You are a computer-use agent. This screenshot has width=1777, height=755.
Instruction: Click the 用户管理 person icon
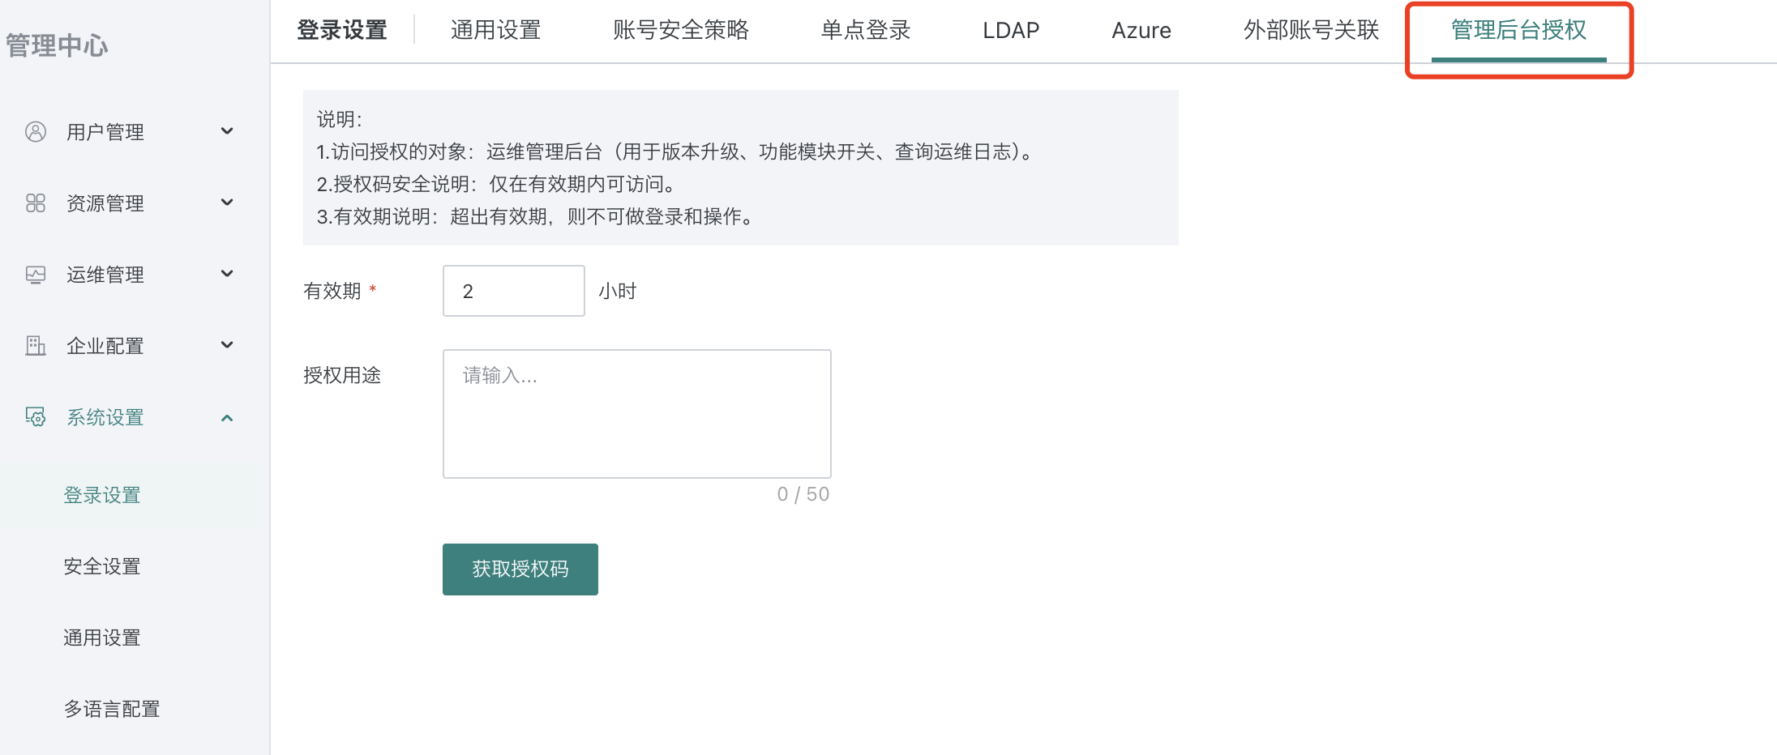(36, 131)
